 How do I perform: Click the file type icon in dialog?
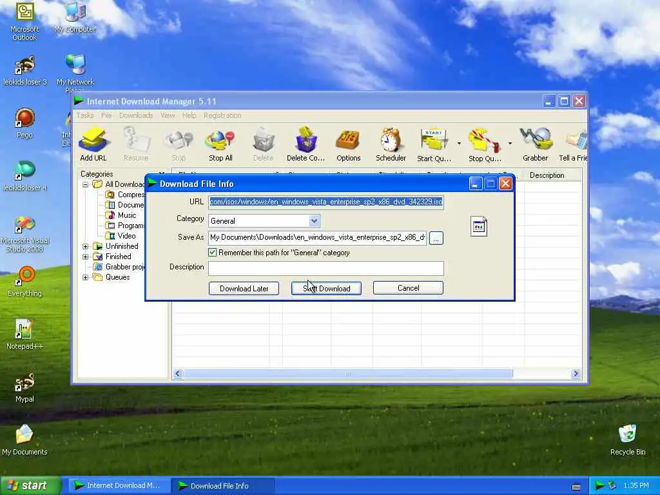(x=479, y=226)
